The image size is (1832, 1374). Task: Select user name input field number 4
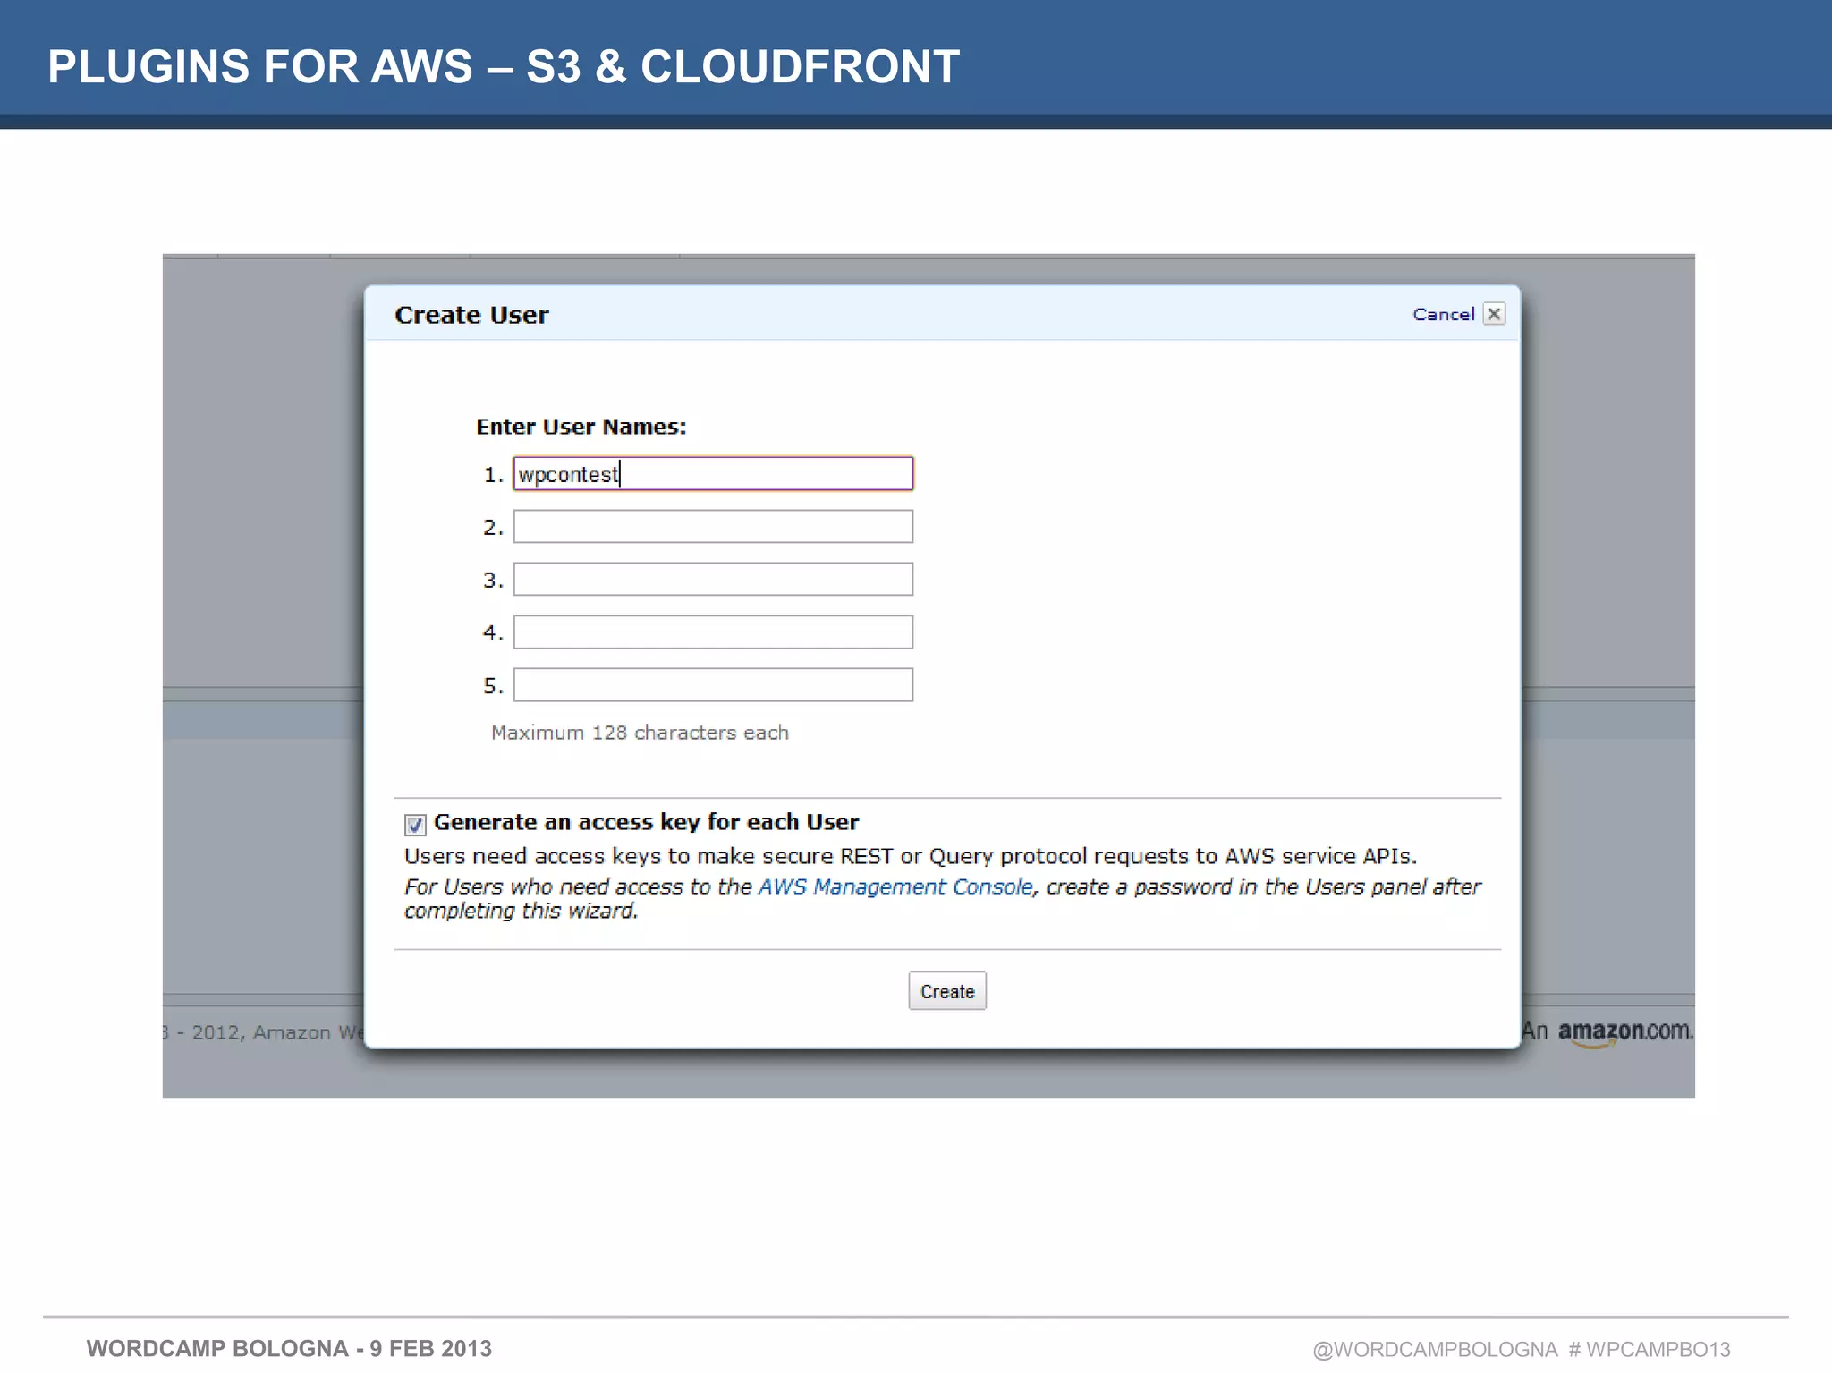[x=713, y=632]
